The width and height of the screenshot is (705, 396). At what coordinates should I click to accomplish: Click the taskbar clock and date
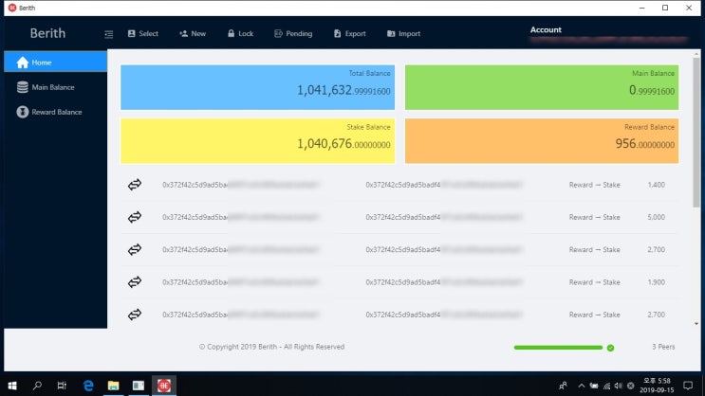[x=657, y=386]
